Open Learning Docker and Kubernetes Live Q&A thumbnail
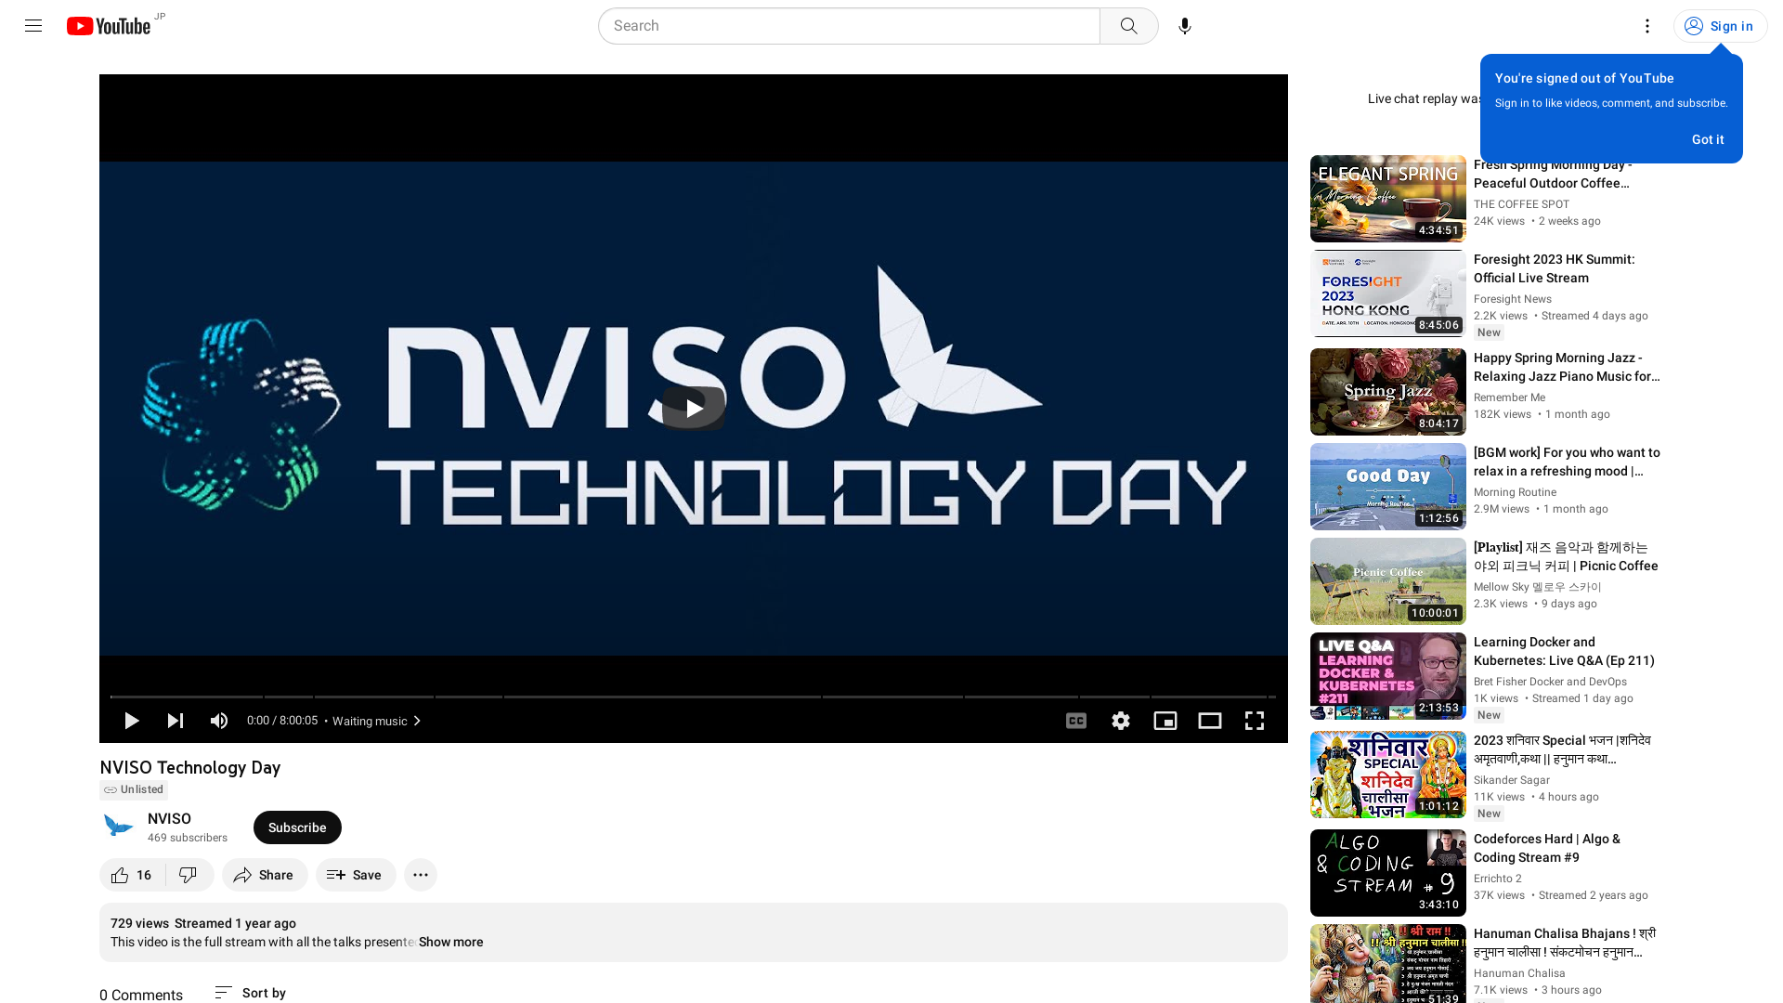1783x1003 pixels. click(1387, 676)
